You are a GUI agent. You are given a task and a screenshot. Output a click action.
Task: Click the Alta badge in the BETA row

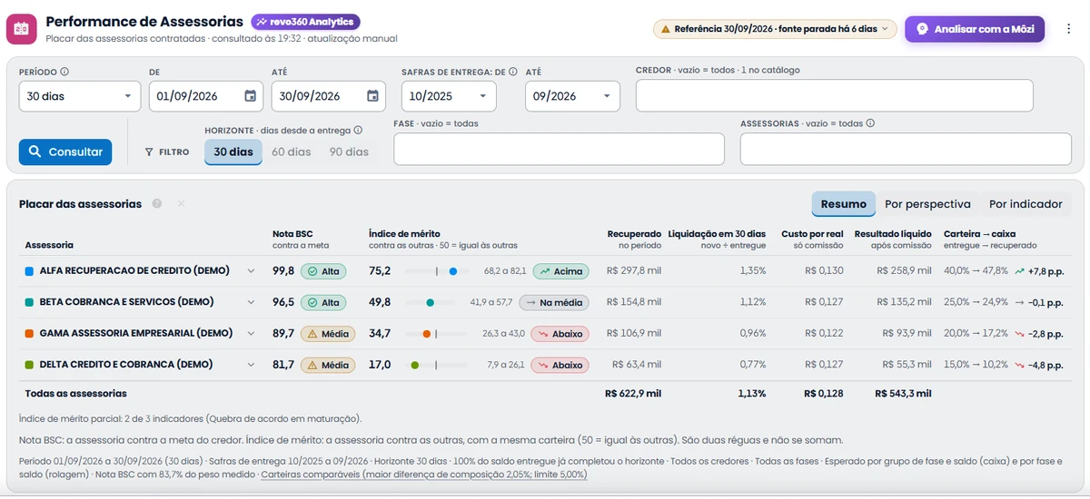323,302
